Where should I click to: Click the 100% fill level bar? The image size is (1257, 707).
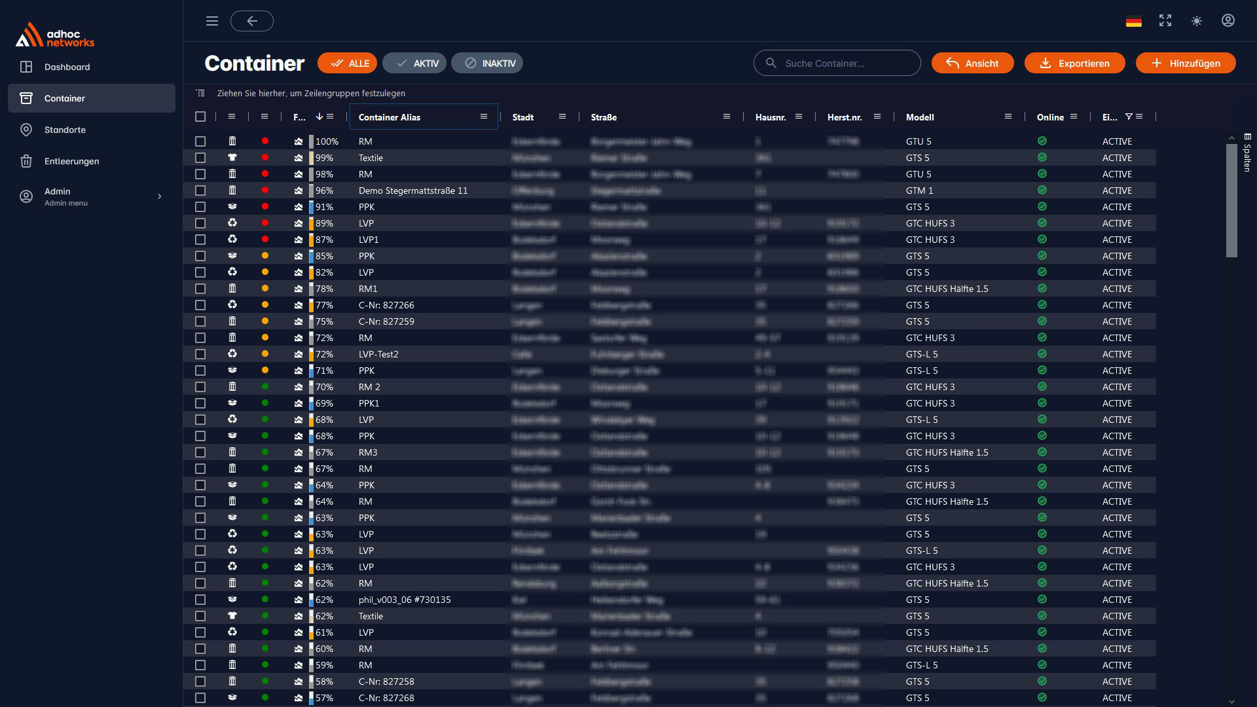(312, 141)
